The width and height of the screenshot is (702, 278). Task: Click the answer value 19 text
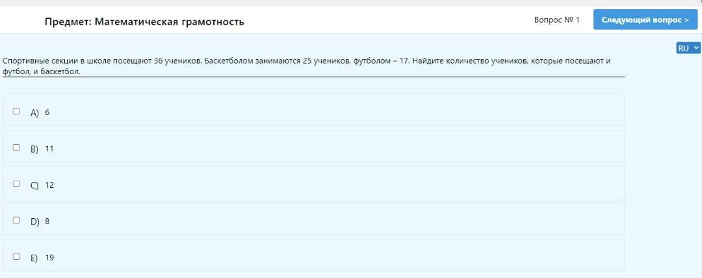(49, 258)
